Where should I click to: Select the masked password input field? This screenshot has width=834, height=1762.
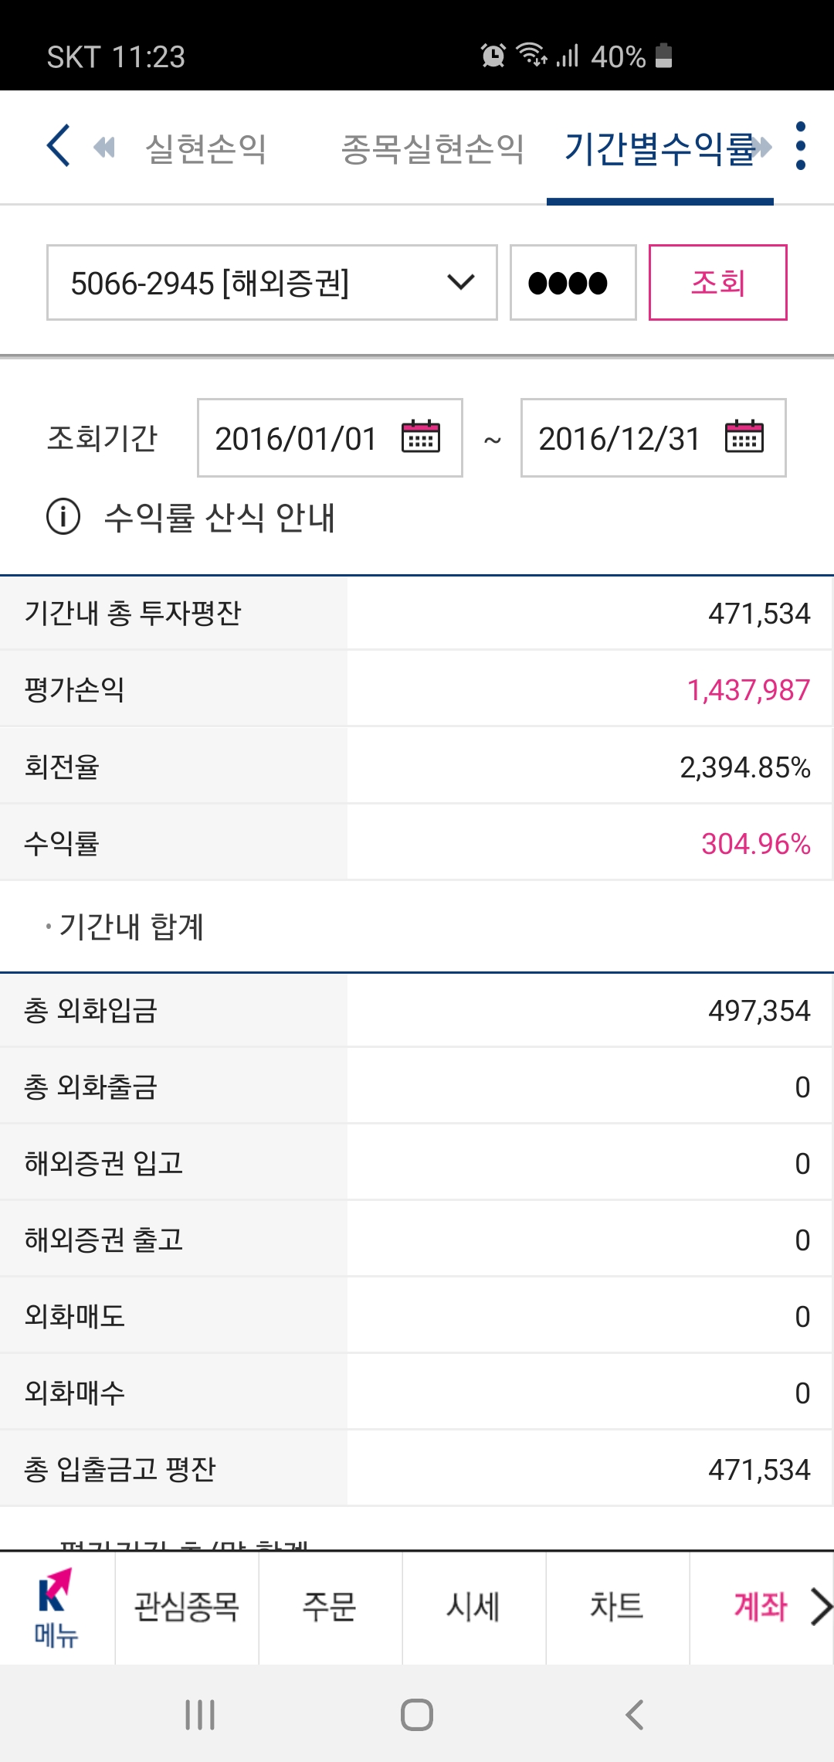[571, 283]
